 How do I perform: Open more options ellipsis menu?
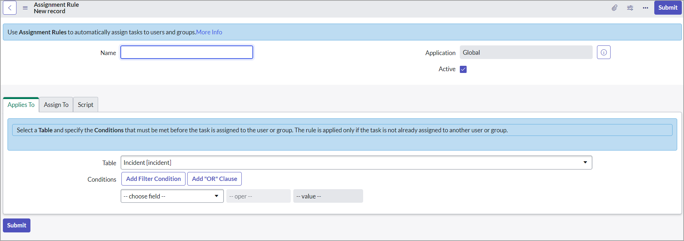(x=645, y=8)
